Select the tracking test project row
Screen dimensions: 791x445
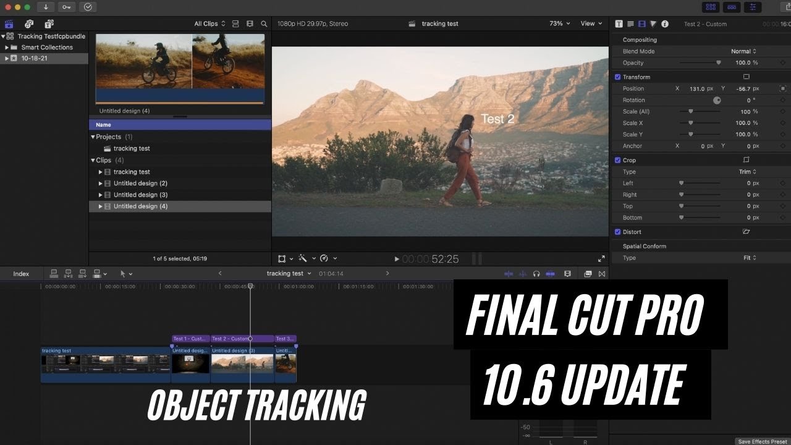click(180, 149)
